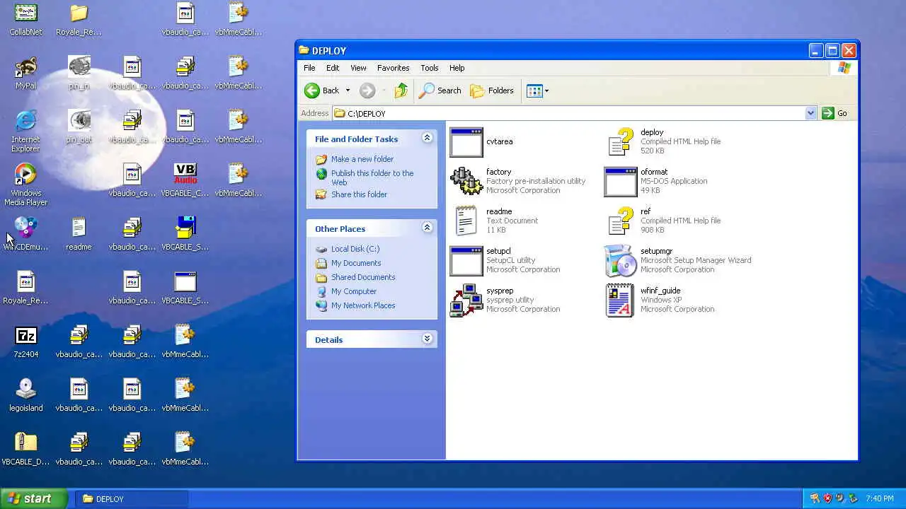
Task: Click the Share this folder link
Action: [359, 194]
